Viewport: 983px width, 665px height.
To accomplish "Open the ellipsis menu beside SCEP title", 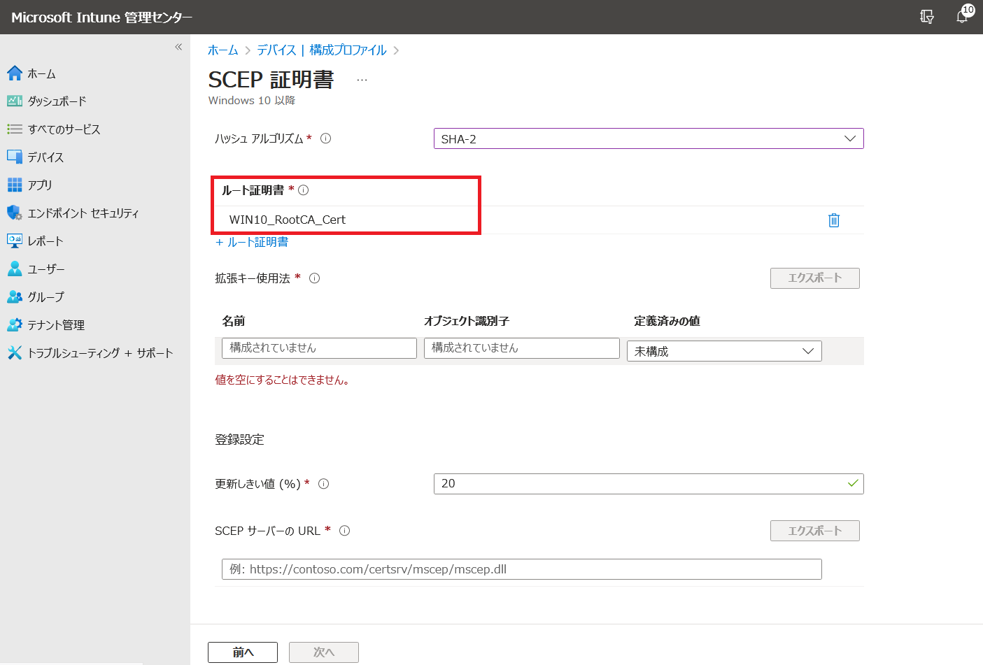I will pos(362,80).
